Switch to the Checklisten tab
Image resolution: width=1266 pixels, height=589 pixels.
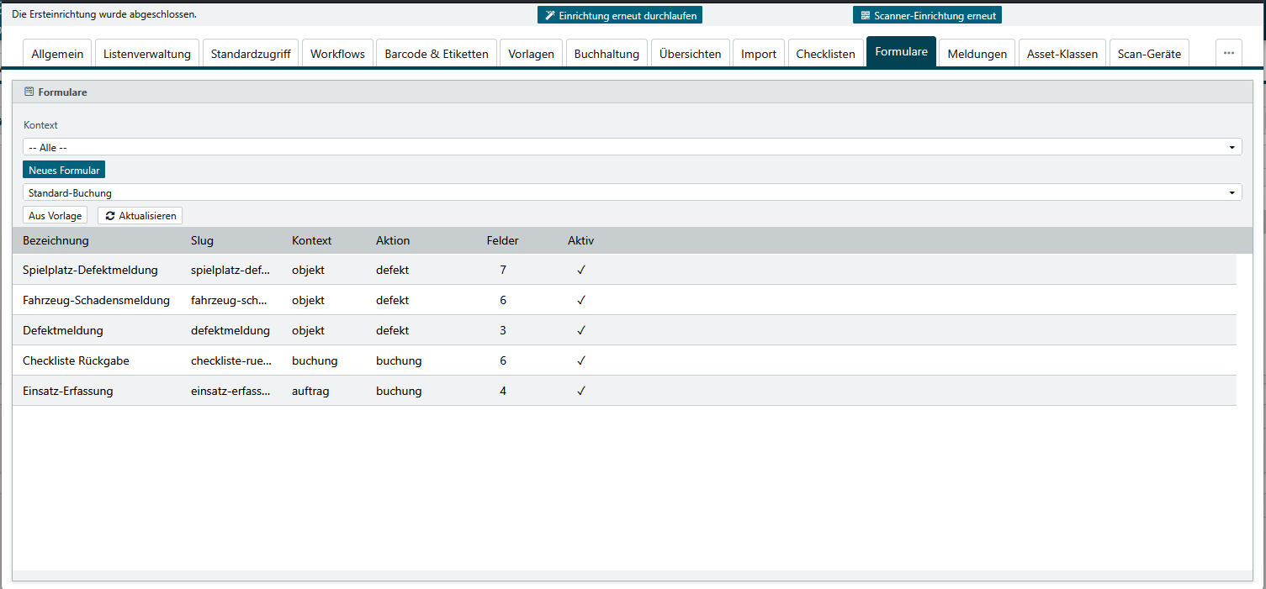tap(826, 53)
